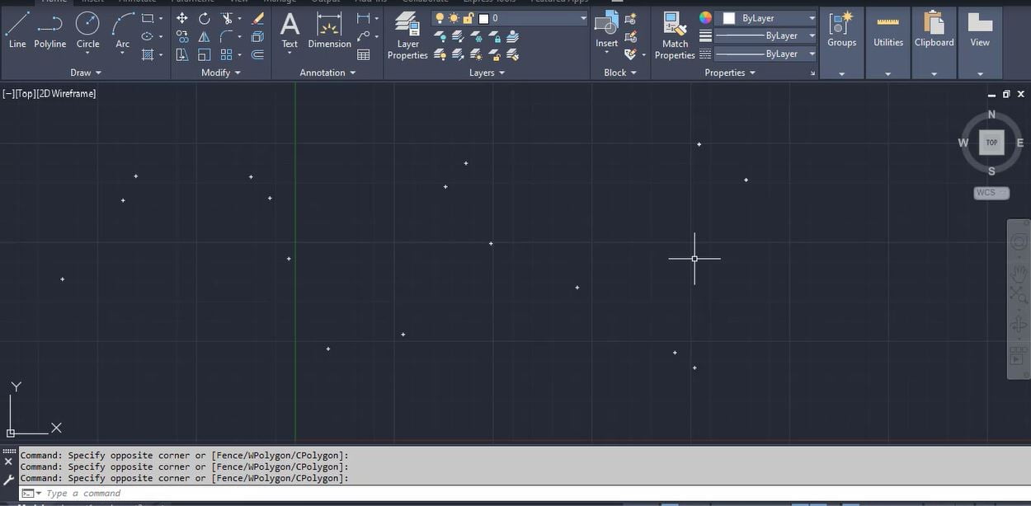Viewport: 1031px width, 506px height.
Task: Open the Clipboard panel
Action: [x=934, y=43]
